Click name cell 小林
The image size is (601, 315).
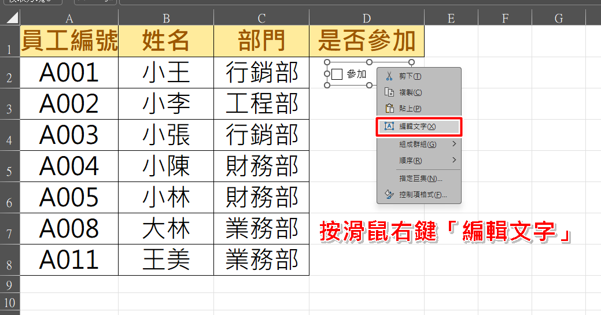(166, 197)
